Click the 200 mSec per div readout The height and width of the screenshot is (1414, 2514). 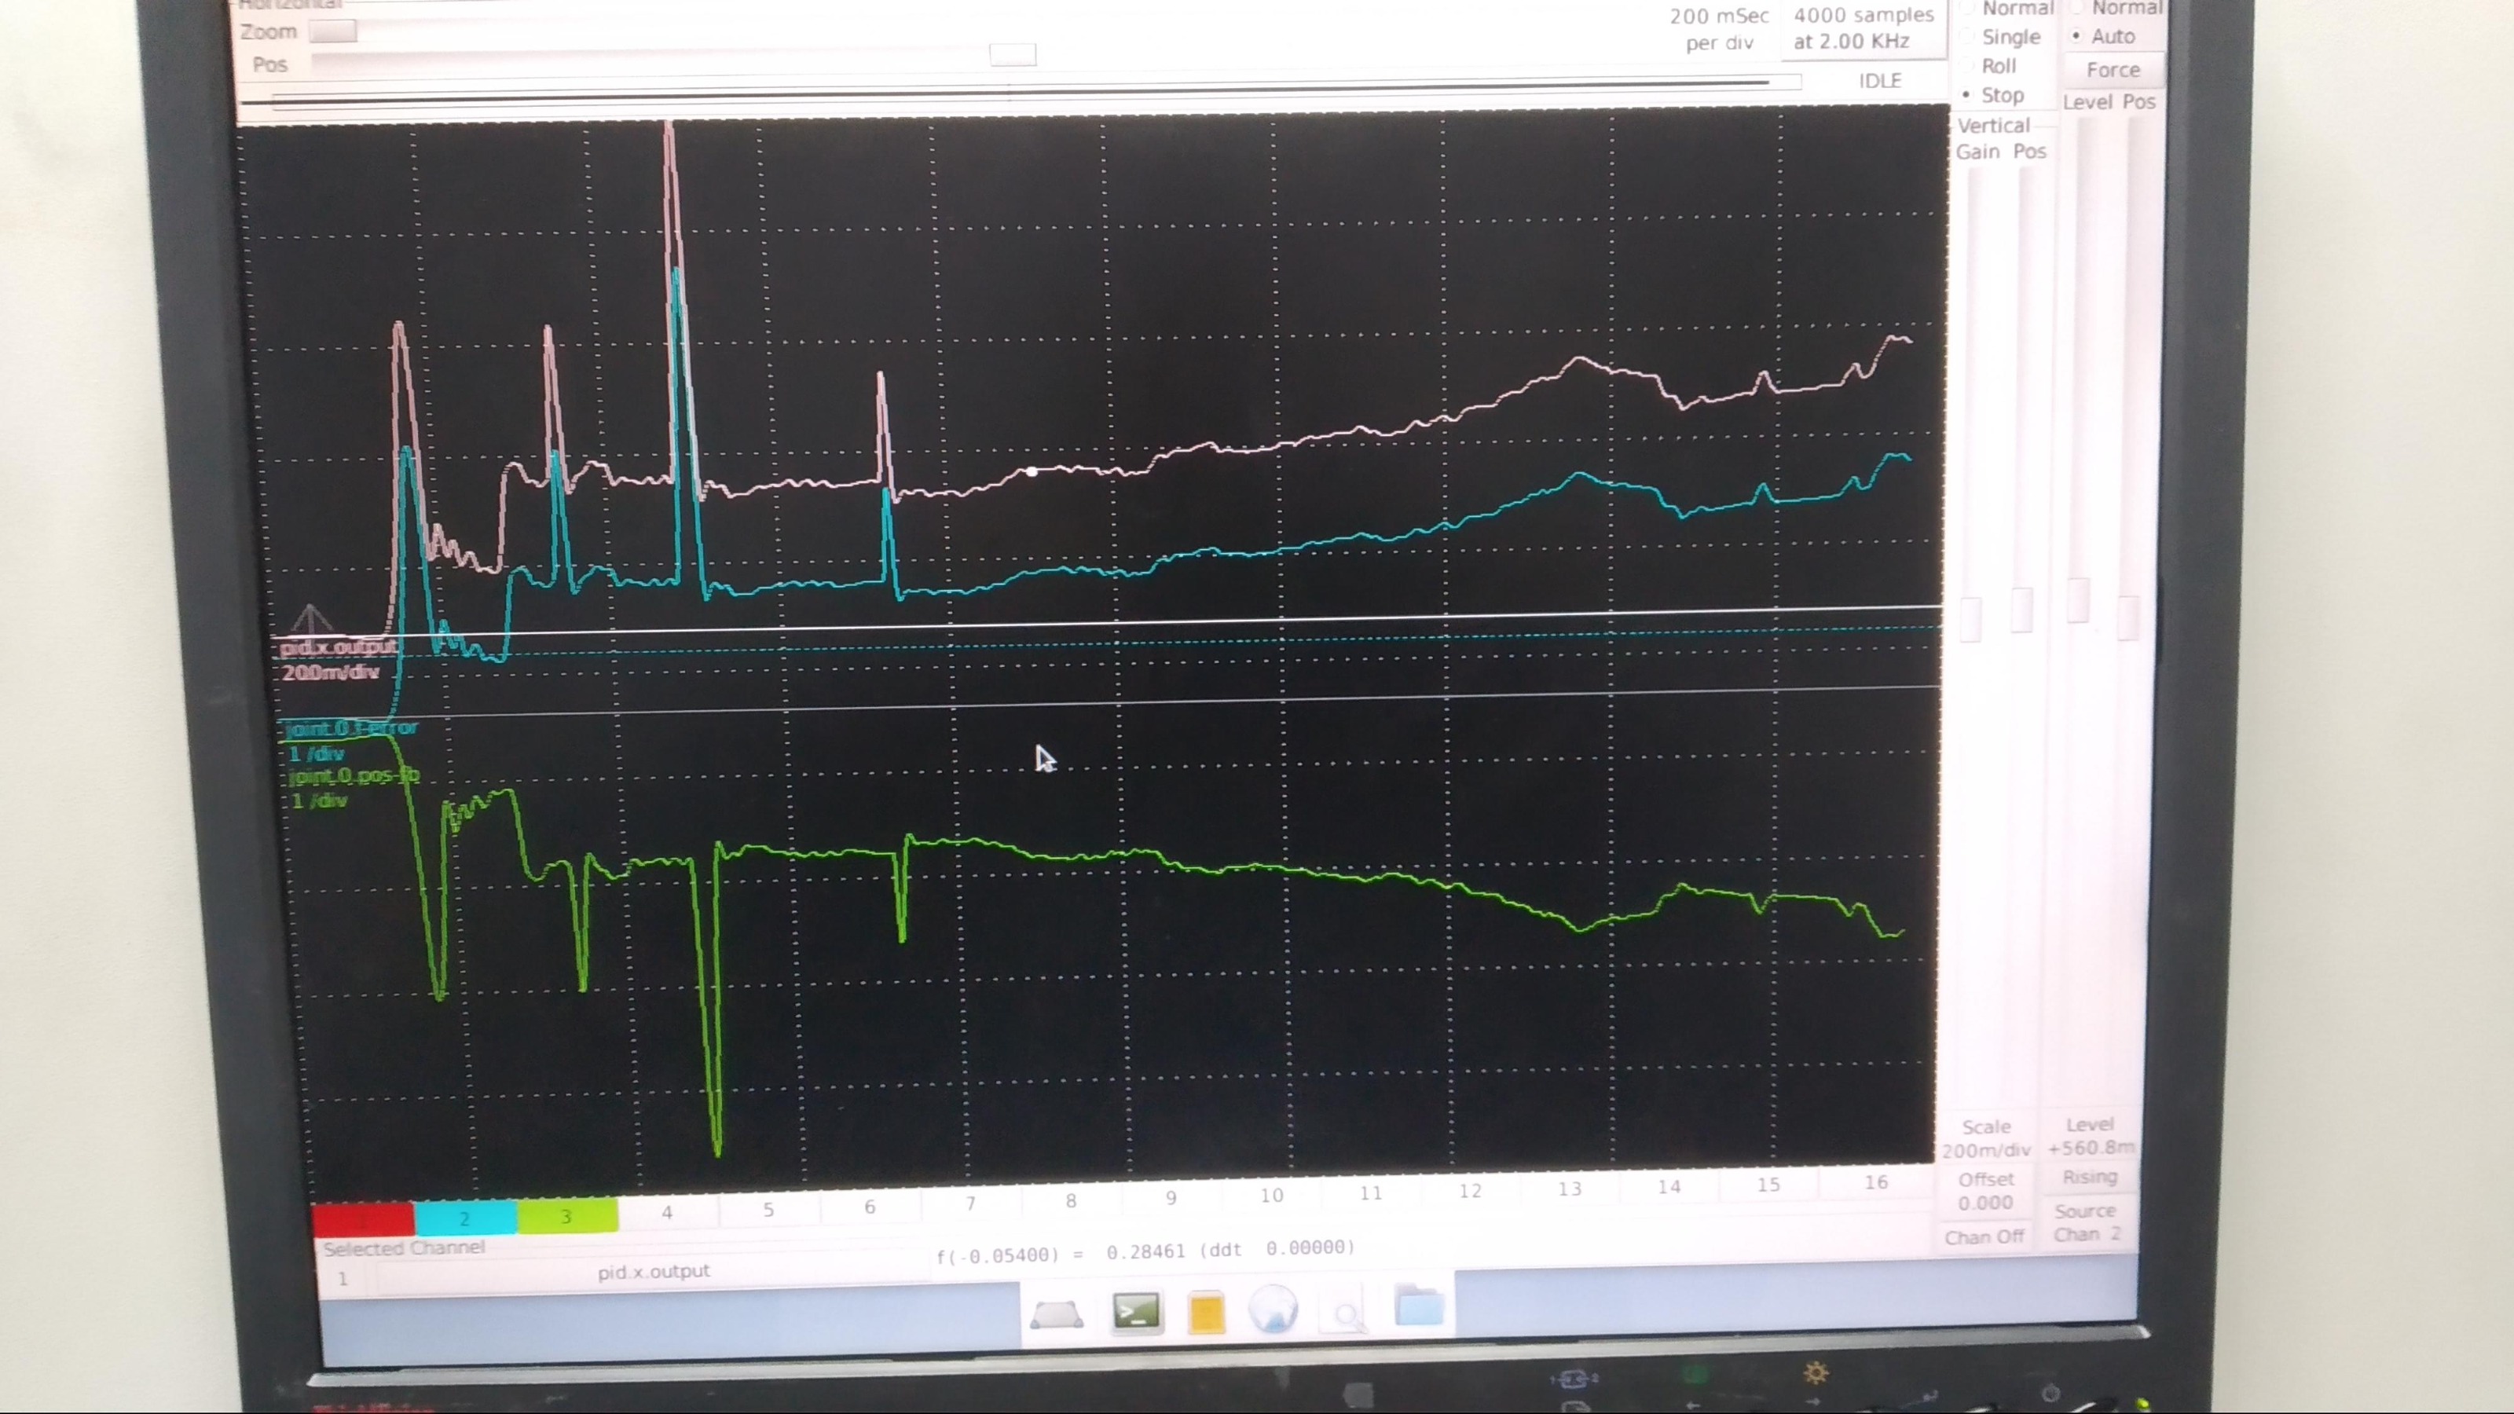click(x=1719, y=29)
